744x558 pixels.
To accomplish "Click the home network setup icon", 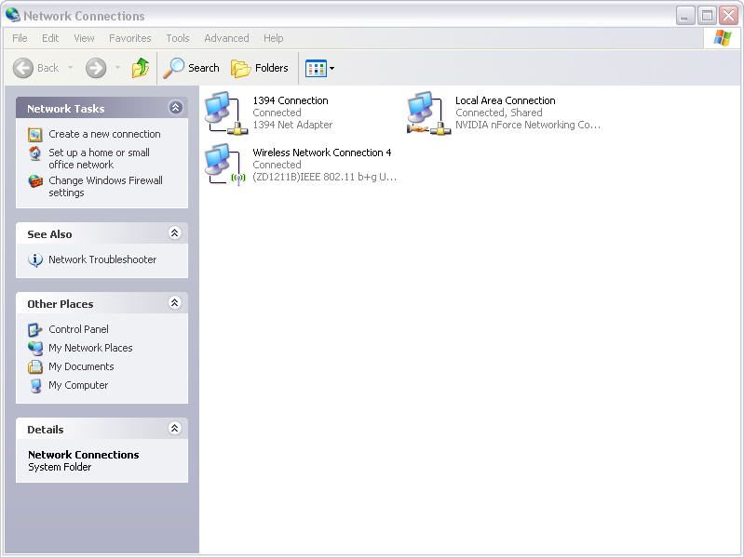I will [x=35, y=153].
